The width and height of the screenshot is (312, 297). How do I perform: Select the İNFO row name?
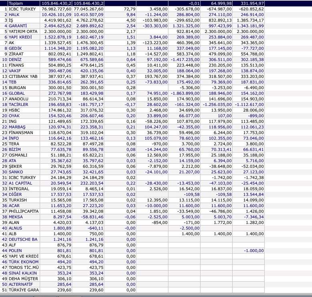[14, 138]
